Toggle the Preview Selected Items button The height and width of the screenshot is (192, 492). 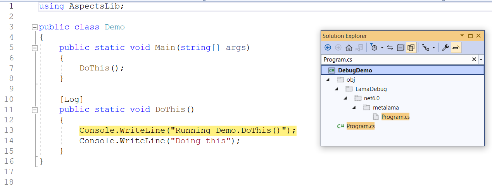(x=456, y=48)
